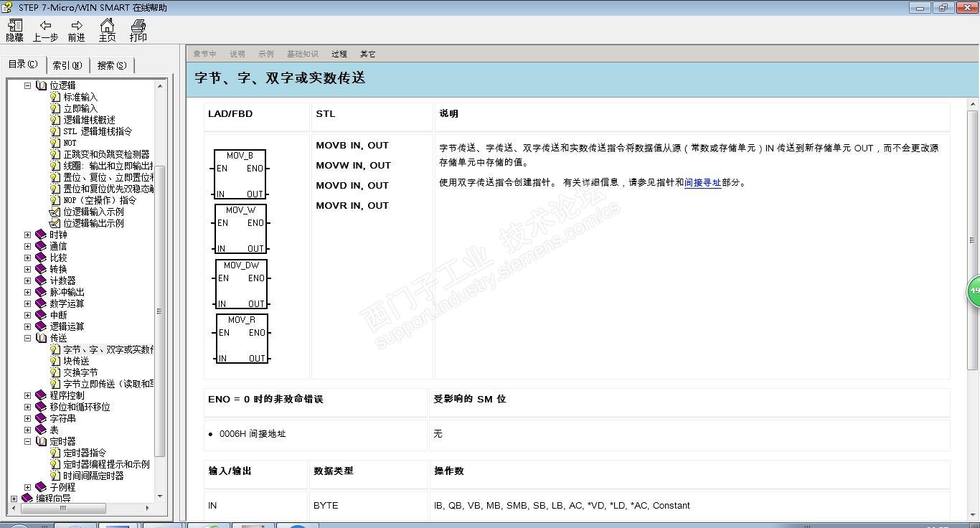
Task: Print the topic with 打印
Action: [x=138, y=31]
